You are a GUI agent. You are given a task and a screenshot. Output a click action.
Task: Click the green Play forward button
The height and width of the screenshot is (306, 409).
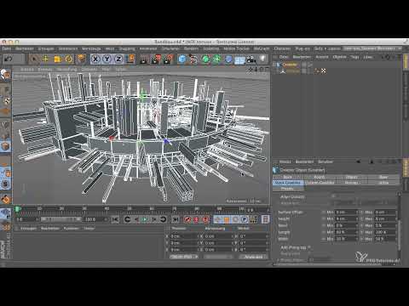click(x=145, y=219)
